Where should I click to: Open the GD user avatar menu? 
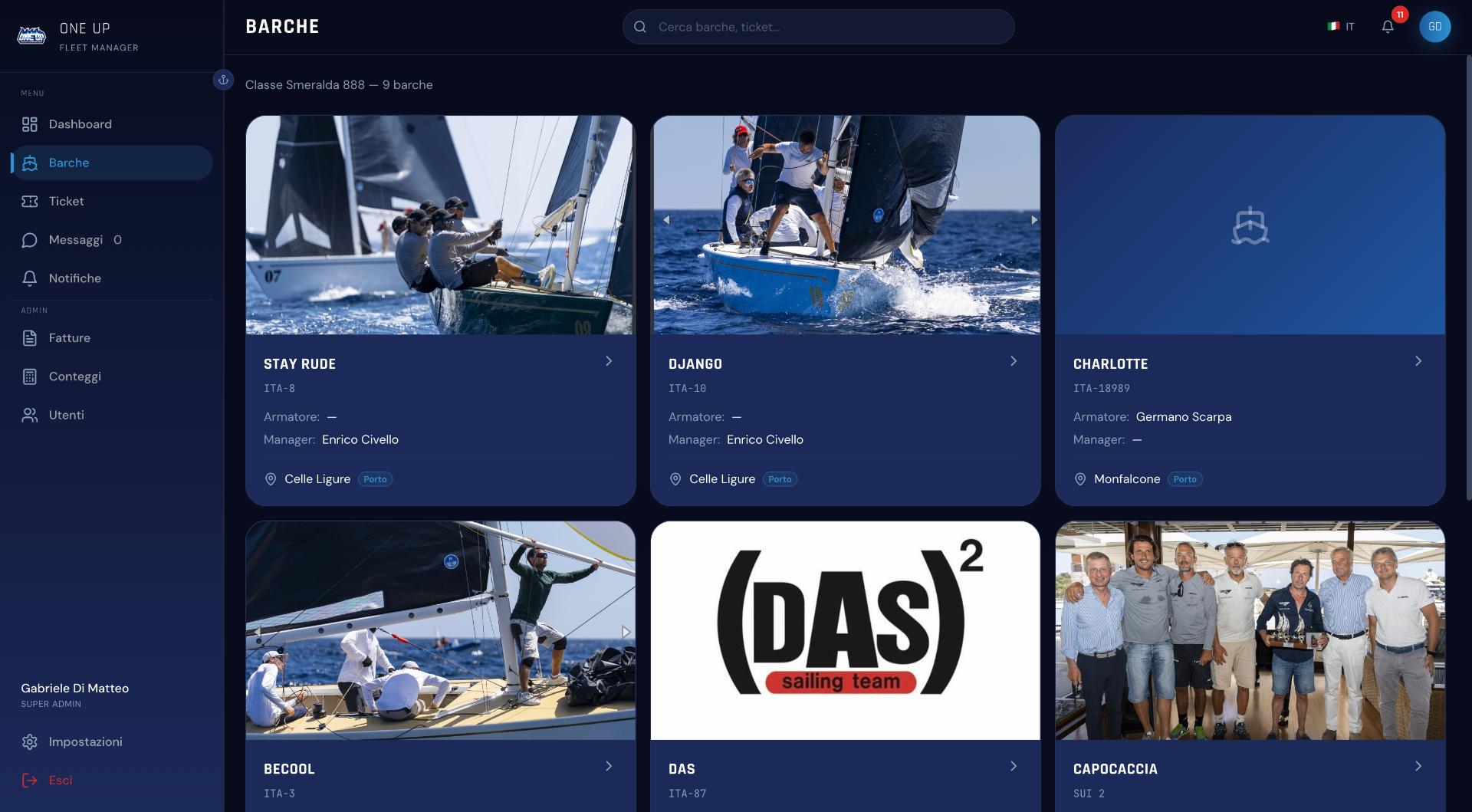[x=1434, y=27]
